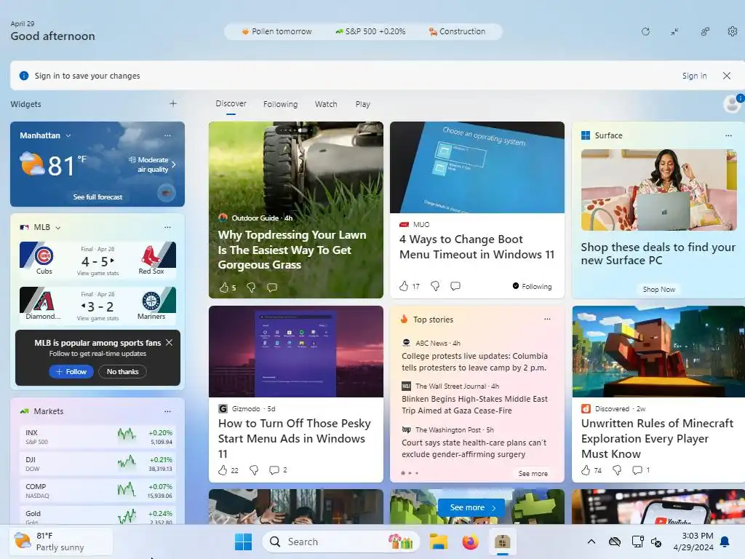Add a widget with the plus icon
Screen dimensions: 745x559
coord(173,103)
